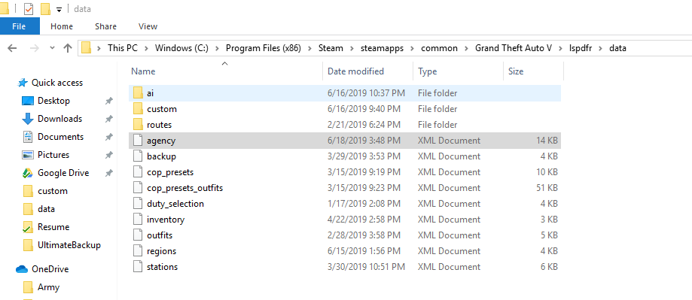Click 'Steam' in the address path

(x=331, y=48)
